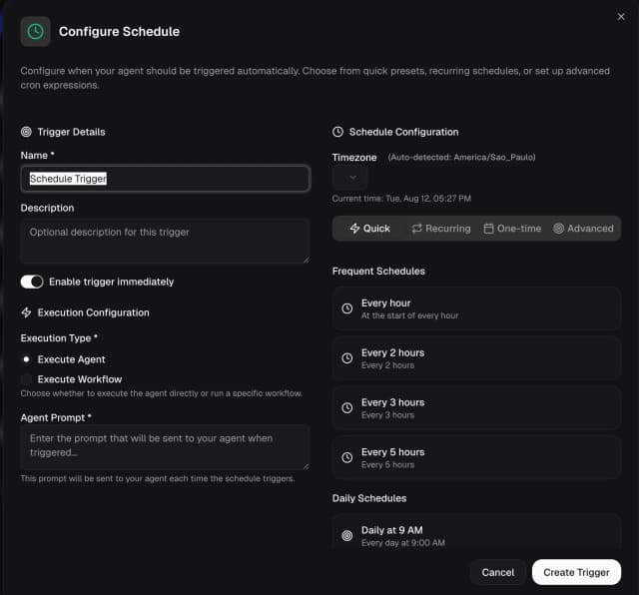This screenshot has height=595, width=639.
Task: Click the target icon on Daily at 9 AM
Action: [x=346, y=536]
